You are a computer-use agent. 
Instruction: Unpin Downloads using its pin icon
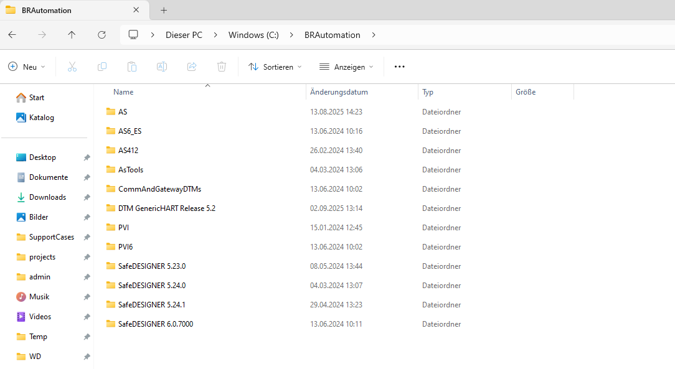(87, 197)
